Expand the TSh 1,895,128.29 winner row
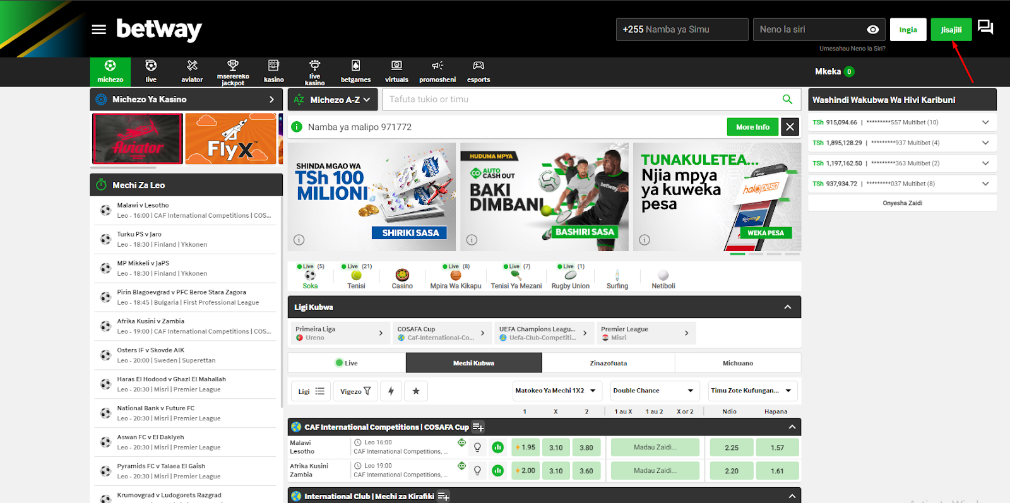The width and height of the screenshot is (1010, 503). click(x=985, y=143)
